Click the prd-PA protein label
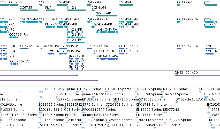220x129 pixels. click(211, 51)
